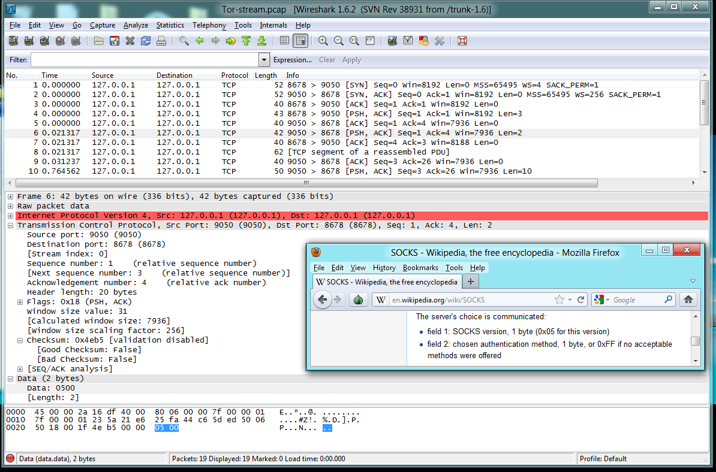716x472 pixels.
Task: Expand the Internet Protocol Version 4 tree
Action: coord(10,216)
